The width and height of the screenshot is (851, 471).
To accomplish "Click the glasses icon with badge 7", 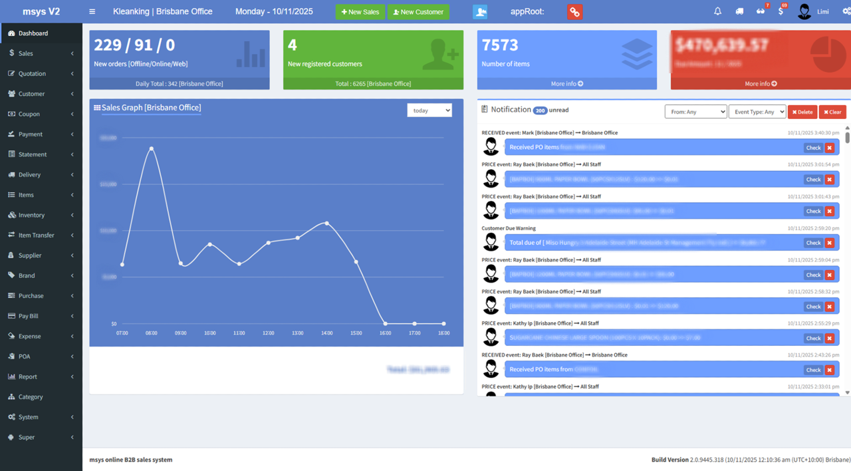I will [x=761, y=11].
